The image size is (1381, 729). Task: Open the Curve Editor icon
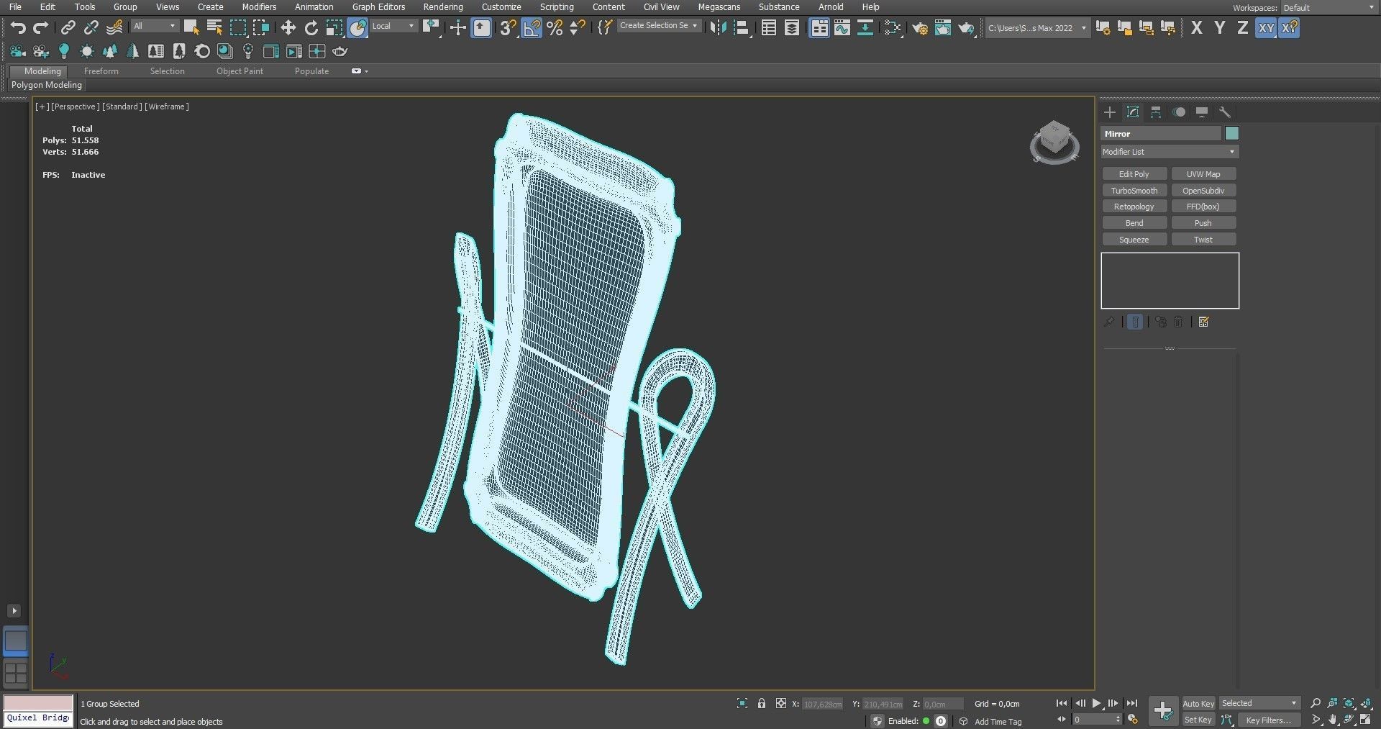tap(842, 28)
